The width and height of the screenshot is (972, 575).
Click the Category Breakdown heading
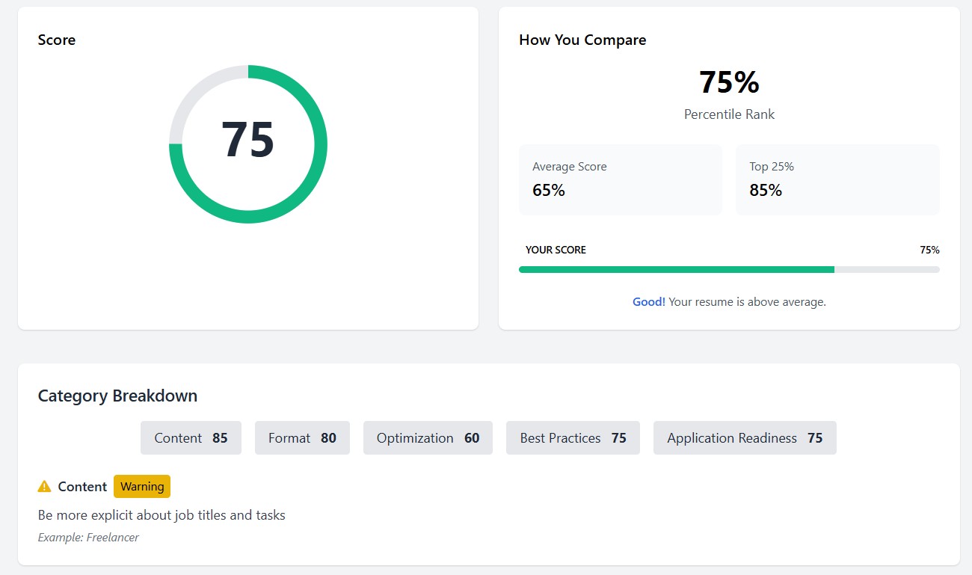pyautogui.click(x=117, y=396)
